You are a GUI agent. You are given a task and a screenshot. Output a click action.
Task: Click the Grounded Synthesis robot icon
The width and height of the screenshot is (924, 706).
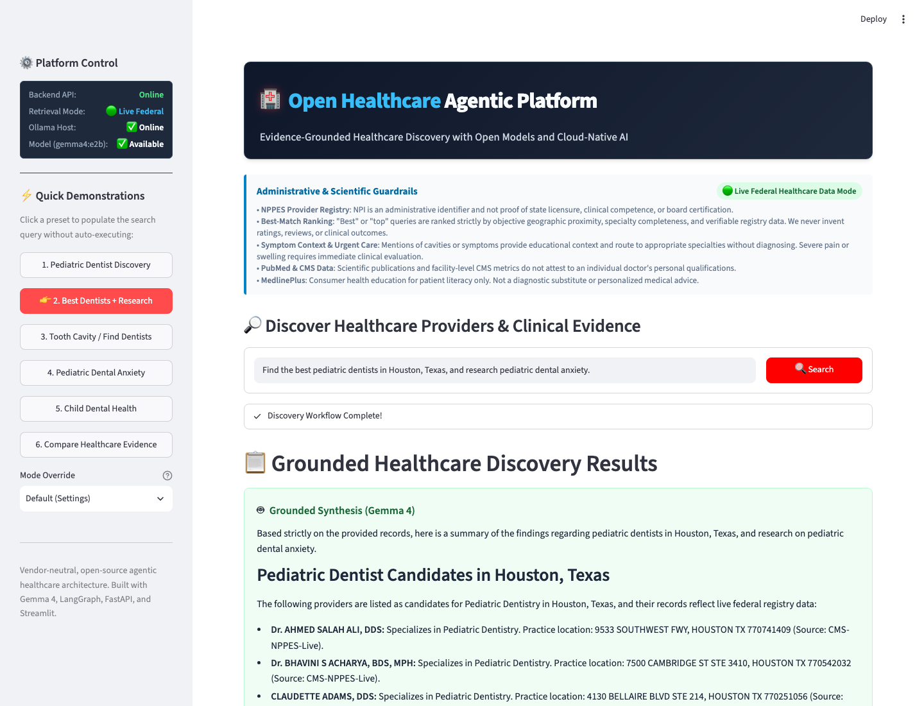[261, 510]
